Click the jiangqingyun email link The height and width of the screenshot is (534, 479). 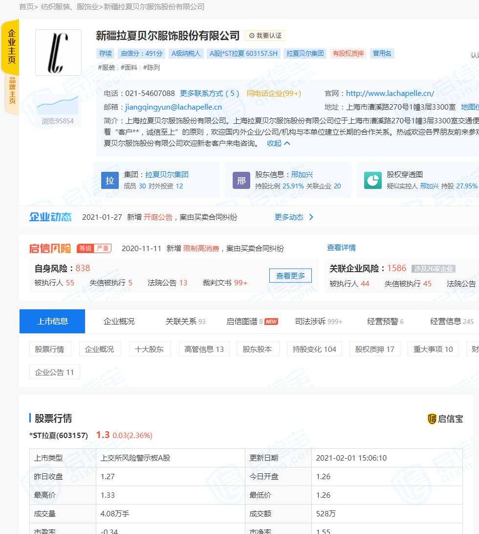174,107
